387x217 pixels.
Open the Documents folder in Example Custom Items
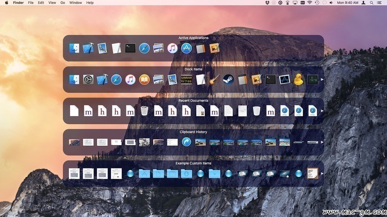coord(158,174)
